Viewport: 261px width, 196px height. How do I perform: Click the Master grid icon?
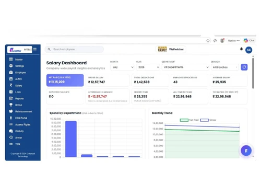[x=11, y=59]
